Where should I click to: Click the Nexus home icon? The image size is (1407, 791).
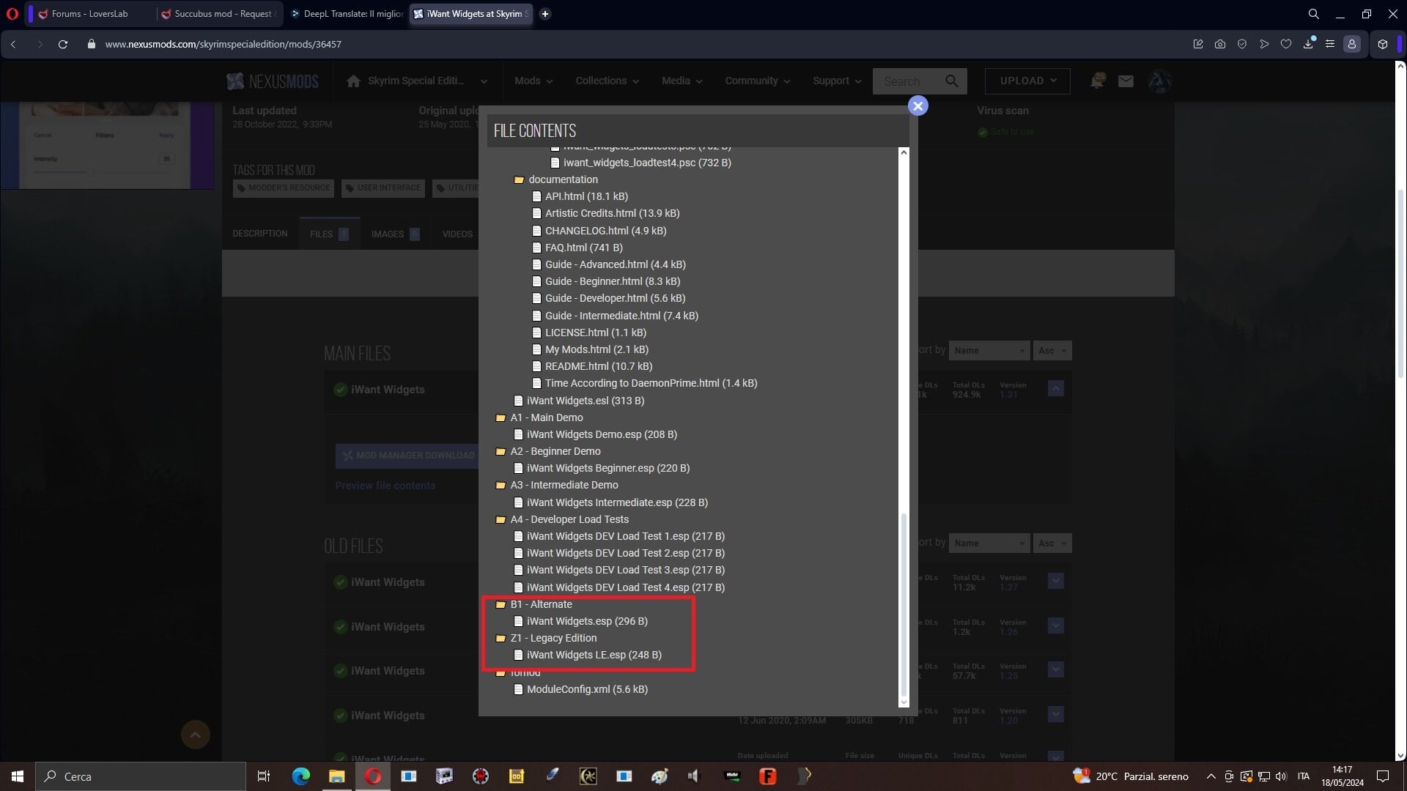(353, 81)
